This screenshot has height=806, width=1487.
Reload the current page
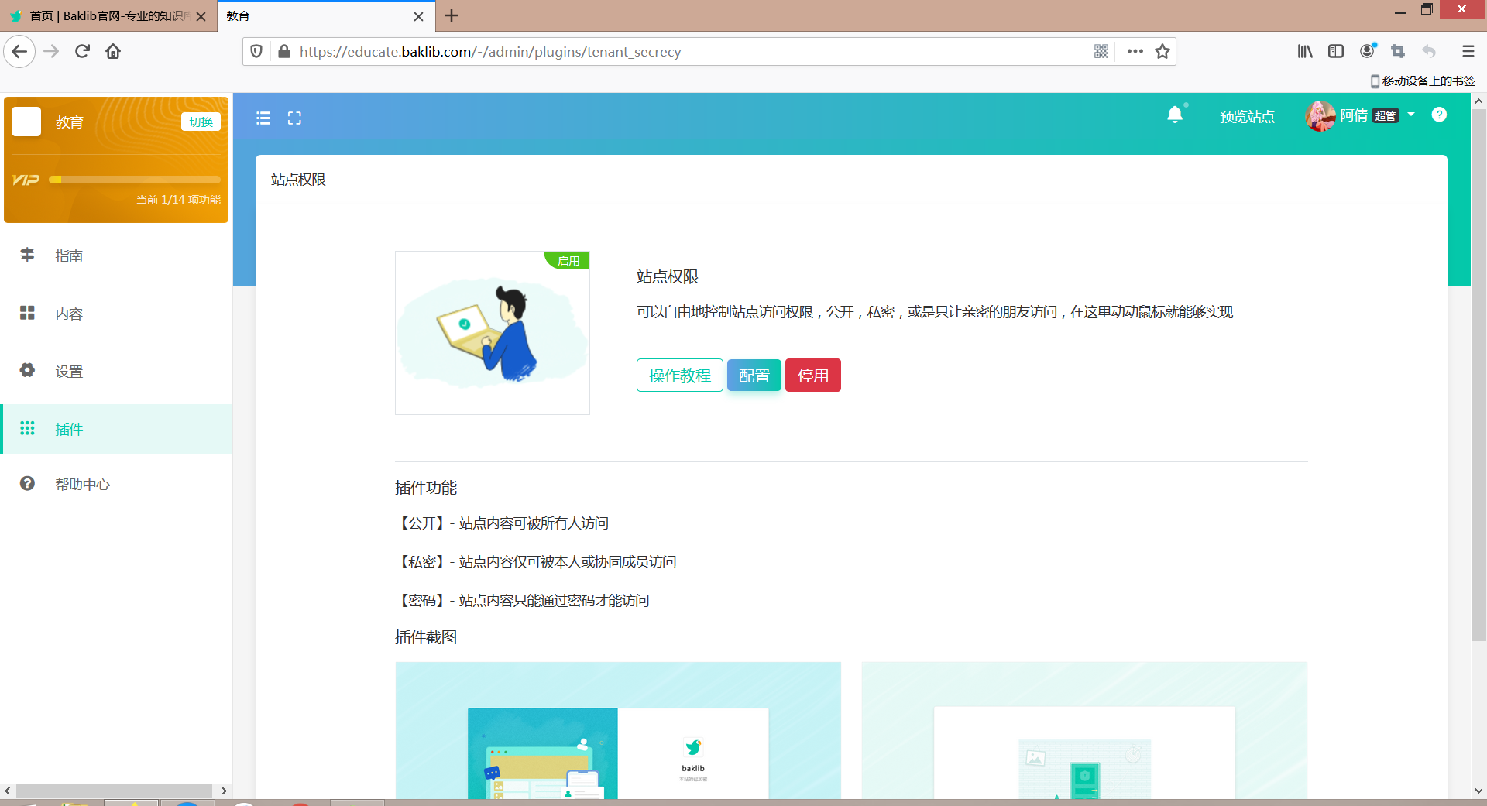[82, 52]
